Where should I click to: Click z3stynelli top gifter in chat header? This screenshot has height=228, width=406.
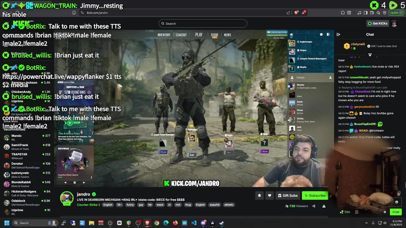click(x=358, y=44)
